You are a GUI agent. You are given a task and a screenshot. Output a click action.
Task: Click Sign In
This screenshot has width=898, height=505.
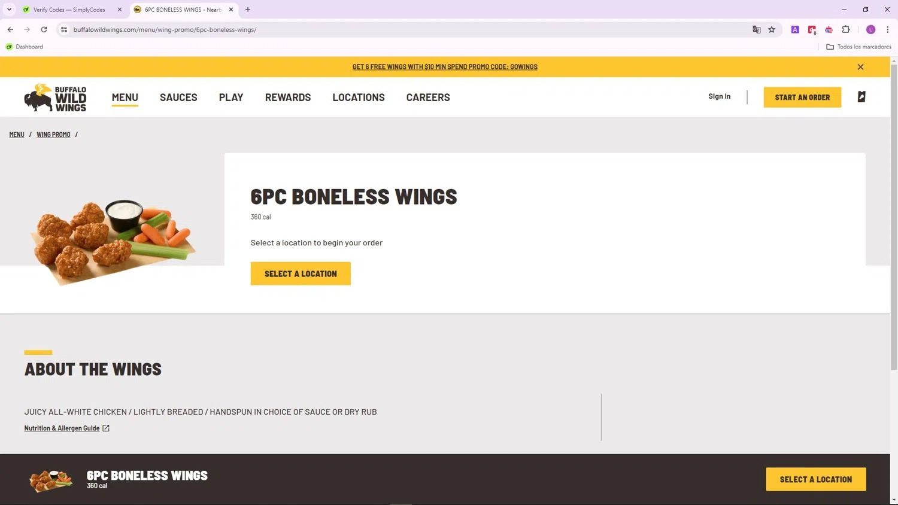(719, 96)
